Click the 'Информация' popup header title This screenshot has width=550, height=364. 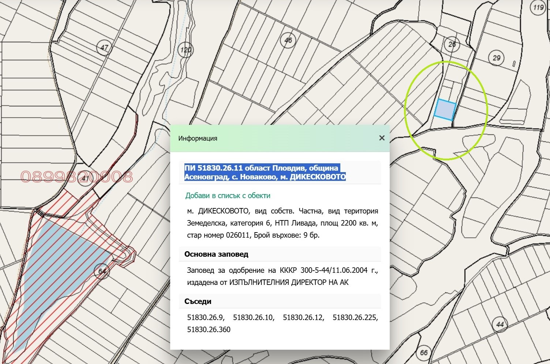pos(198,138)
